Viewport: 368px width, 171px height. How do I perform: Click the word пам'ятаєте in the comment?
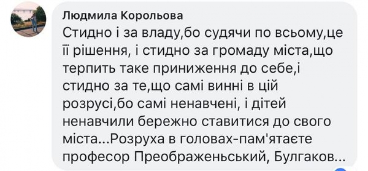pos(274,139)
